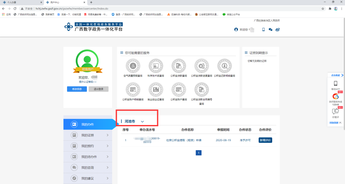This screenshot has height=184, width=345.
Task: Open the 公积金贷款合同编号查询 service icon
Action: coord(202,90)
